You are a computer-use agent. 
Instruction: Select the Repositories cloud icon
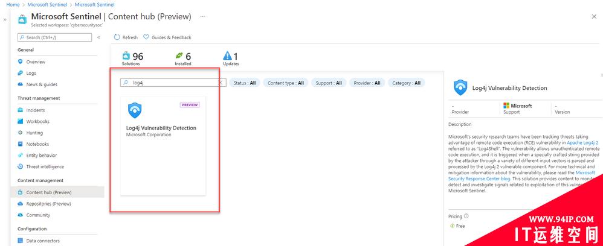[x=21, y=204]
